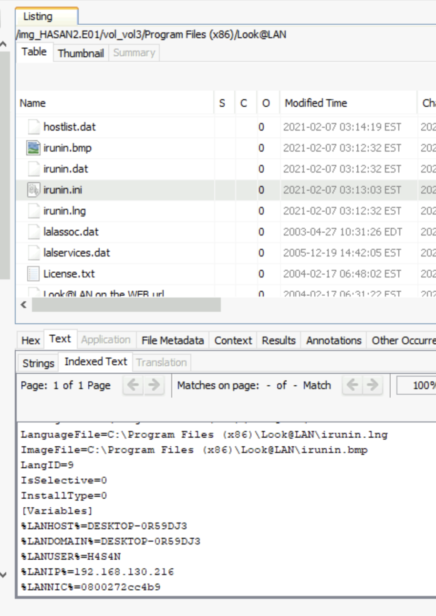Click the %LANNIC%=0800272cc4b9 line
This screenshot has height=616, width=436.
(91, 587)
